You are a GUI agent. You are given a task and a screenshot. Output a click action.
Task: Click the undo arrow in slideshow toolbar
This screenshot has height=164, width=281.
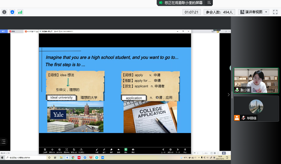click(119, 150)
